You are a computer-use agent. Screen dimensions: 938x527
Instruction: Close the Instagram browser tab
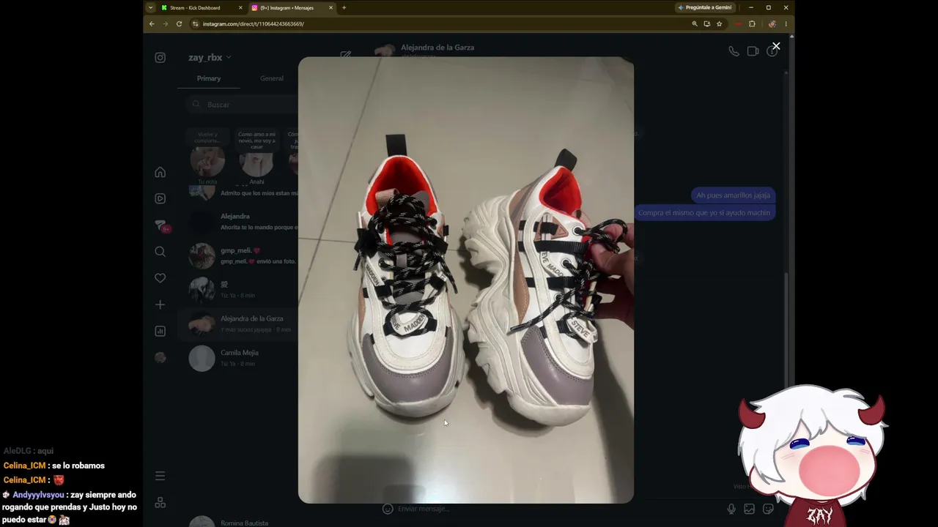point(330,8)
